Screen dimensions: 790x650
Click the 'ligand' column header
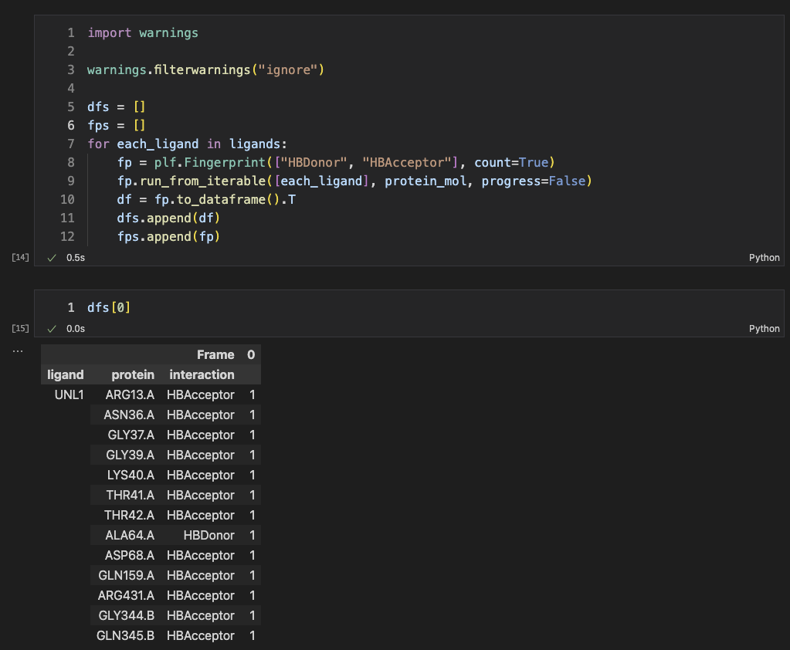66,374
